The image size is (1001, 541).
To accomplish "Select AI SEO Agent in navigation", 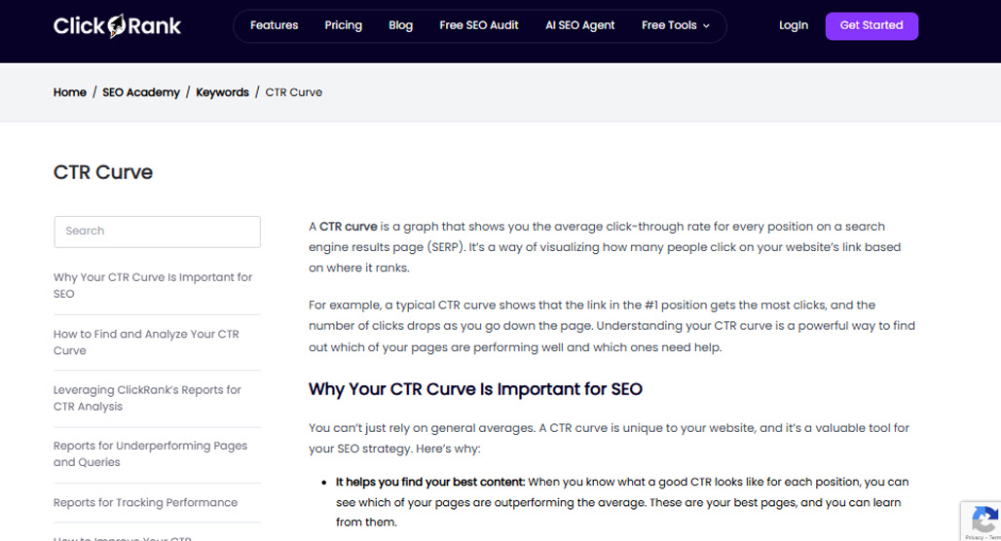I will point(579,25).
